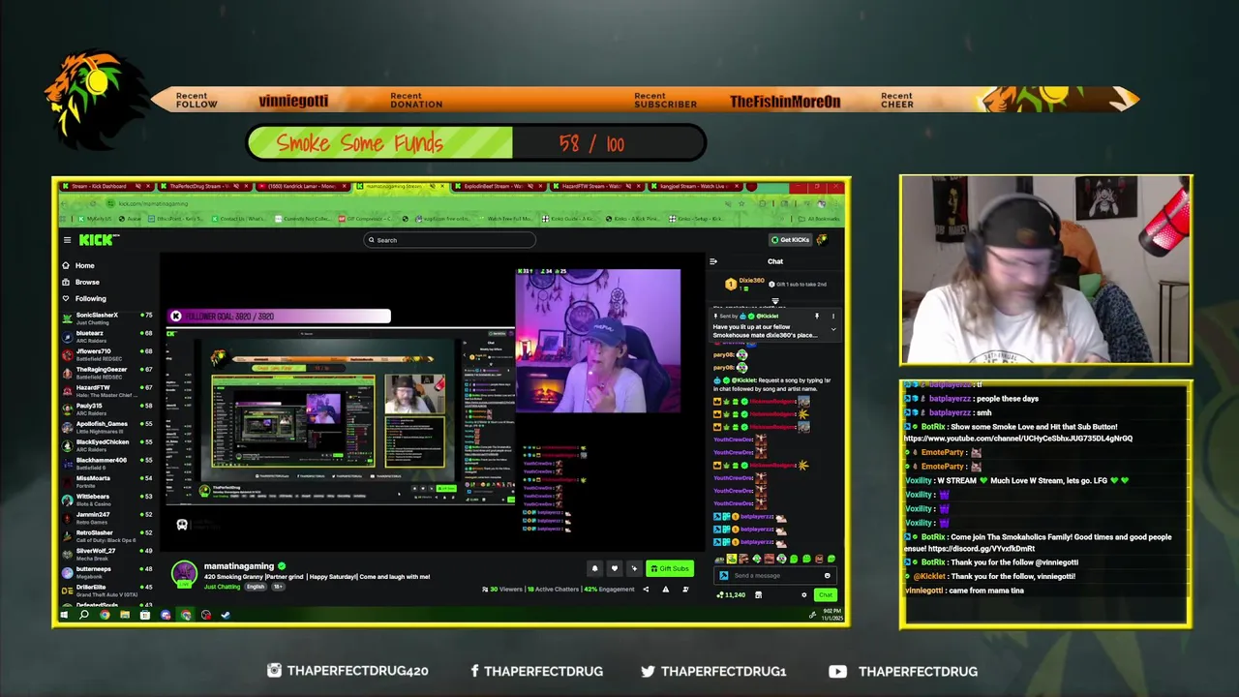Click the kick.com/mamatinagaming address bar

pyautogui.click(x=153, y=203)
